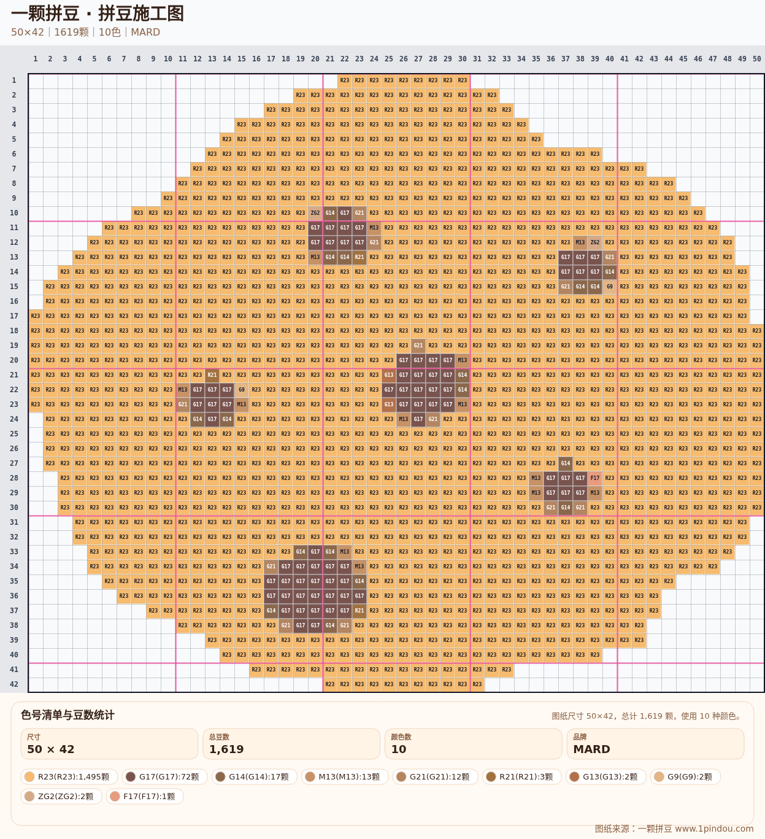Image resolution: width=765 pixels, height=839 pixels.
Task: Click the M13 bead cell in row 13
Action: click(x=315, y=257)
